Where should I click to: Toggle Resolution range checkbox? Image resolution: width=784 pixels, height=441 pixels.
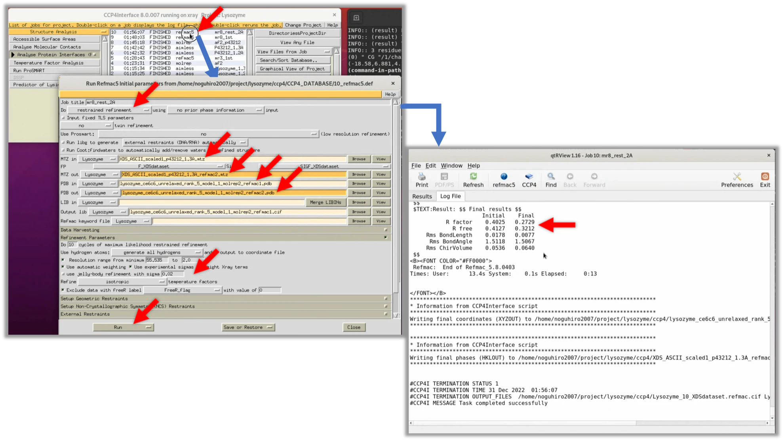click(x=63, y=260)
